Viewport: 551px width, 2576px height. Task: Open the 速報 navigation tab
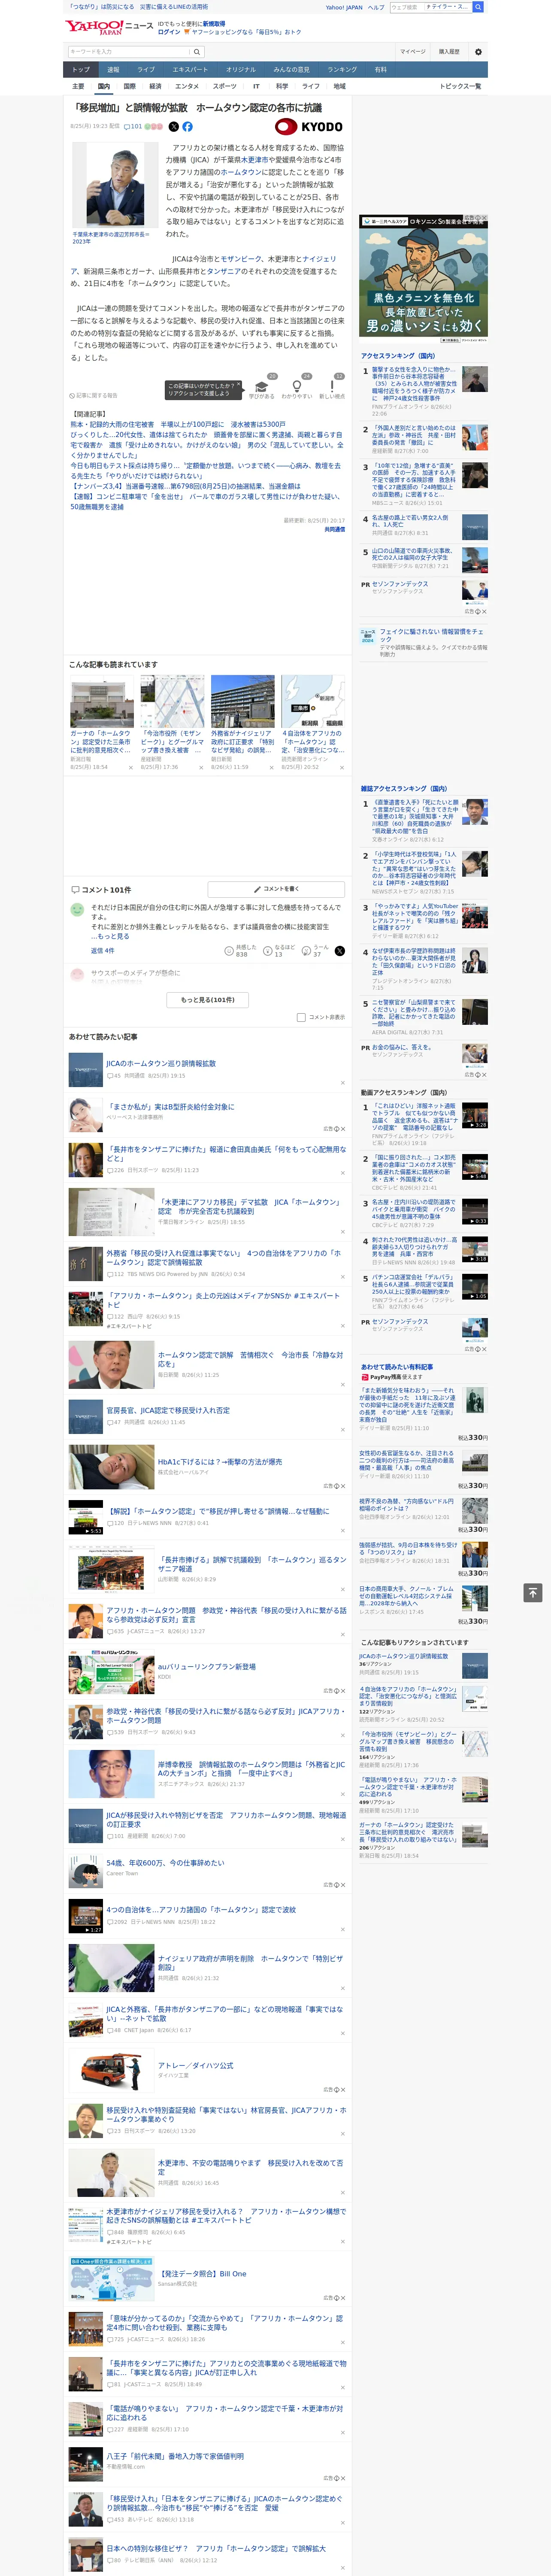click(x=113, y=70)
